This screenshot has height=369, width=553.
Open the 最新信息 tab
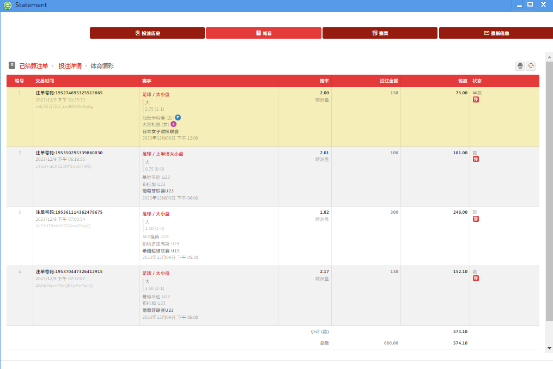pos(496,33)
